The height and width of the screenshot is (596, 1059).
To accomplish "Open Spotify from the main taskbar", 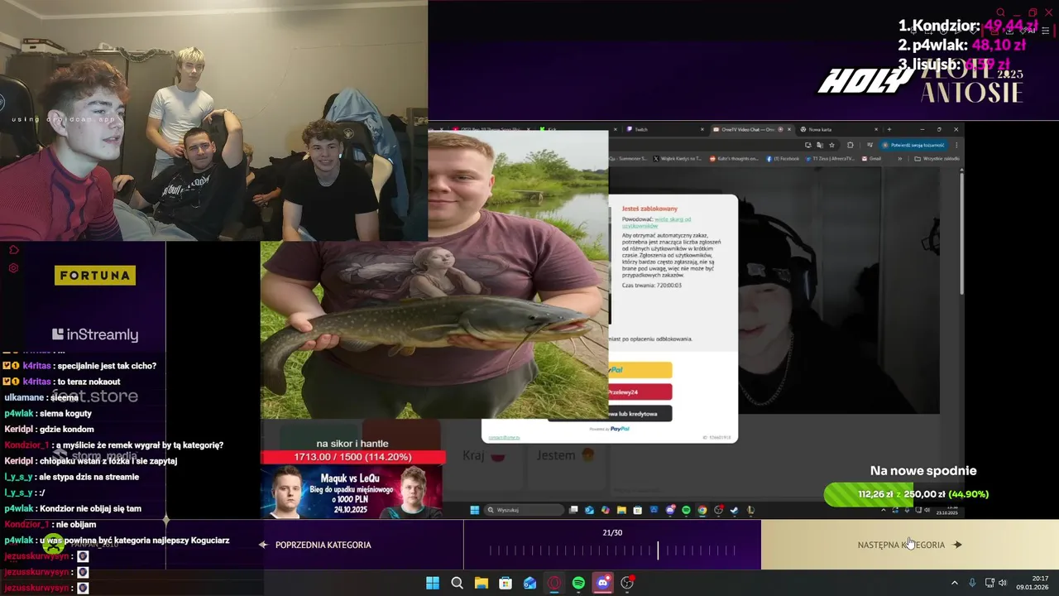I will (578, 583).
